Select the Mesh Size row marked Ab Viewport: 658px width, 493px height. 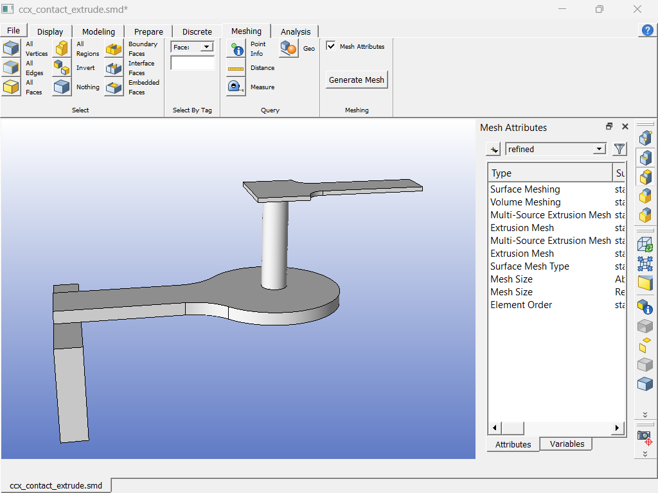pos(556,279)
